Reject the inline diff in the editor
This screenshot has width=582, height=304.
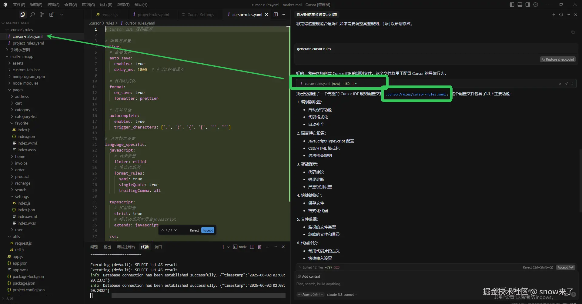[x=194, y=230]
